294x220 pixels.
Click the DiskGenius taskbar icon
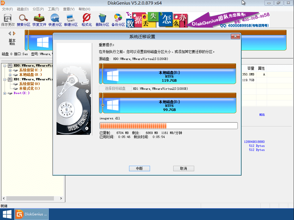coord(32,214)
